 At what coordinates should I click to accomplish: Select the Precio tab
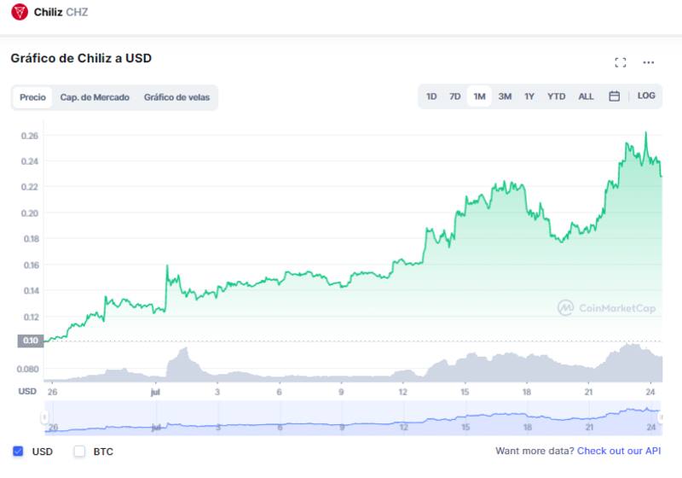32,97
